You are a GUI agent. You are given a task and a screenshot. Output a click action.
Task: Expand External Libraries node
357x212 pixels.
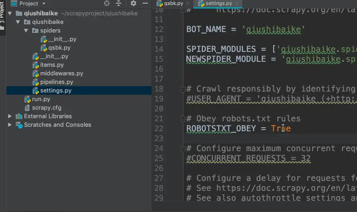coord(10,116)
